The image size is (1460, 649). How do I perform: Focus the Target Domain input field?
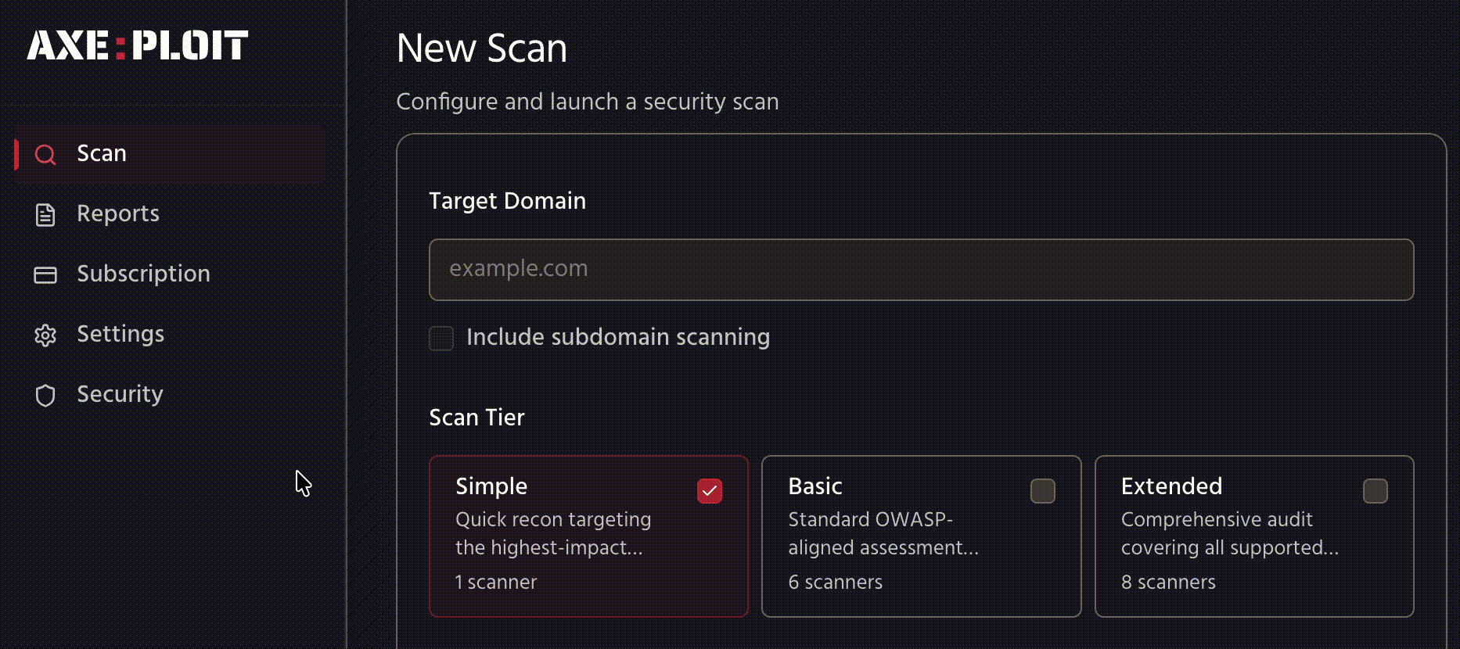[x=921, y=269]
